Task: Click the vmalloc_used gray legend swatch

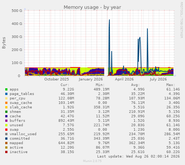Action: point(6,134)
